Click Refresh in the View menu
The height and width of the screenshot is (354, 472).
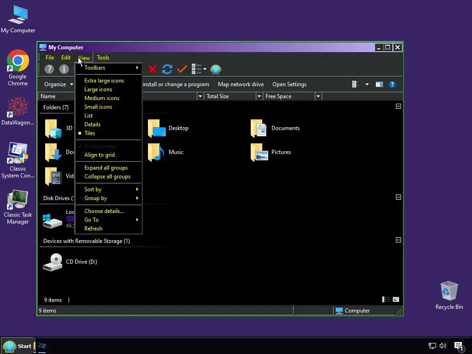coord(109,229)
